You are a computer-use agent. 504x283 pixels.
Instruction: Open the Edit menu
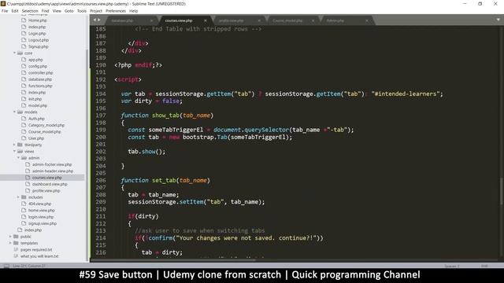point(15,11)
